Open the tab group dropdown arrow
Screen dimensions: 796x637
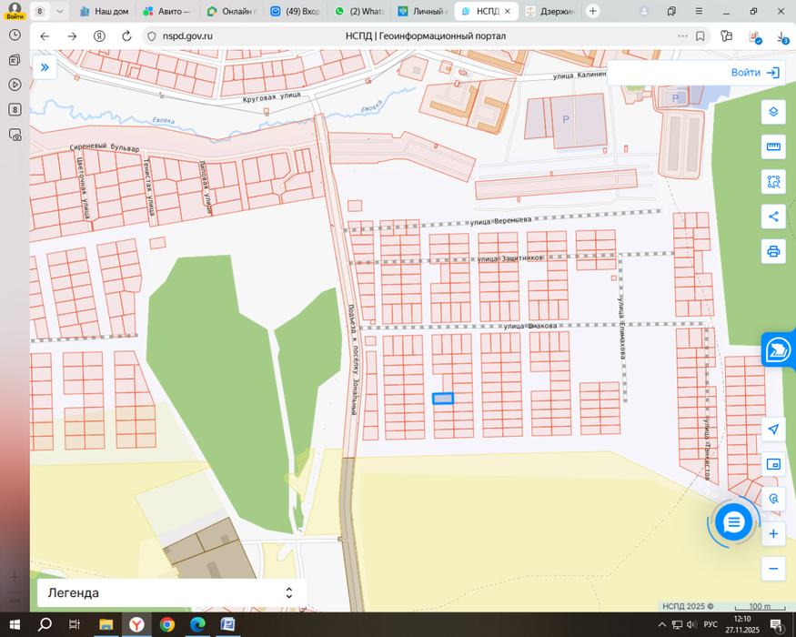tap(60, 11)
